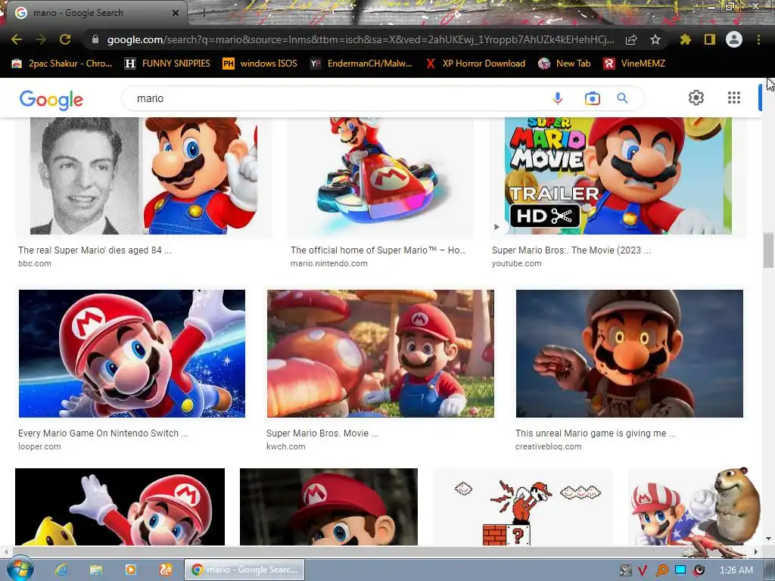Open the Chrome profile avatar
Viewport: 775px width, 581px height.
[x=734, y=39]
